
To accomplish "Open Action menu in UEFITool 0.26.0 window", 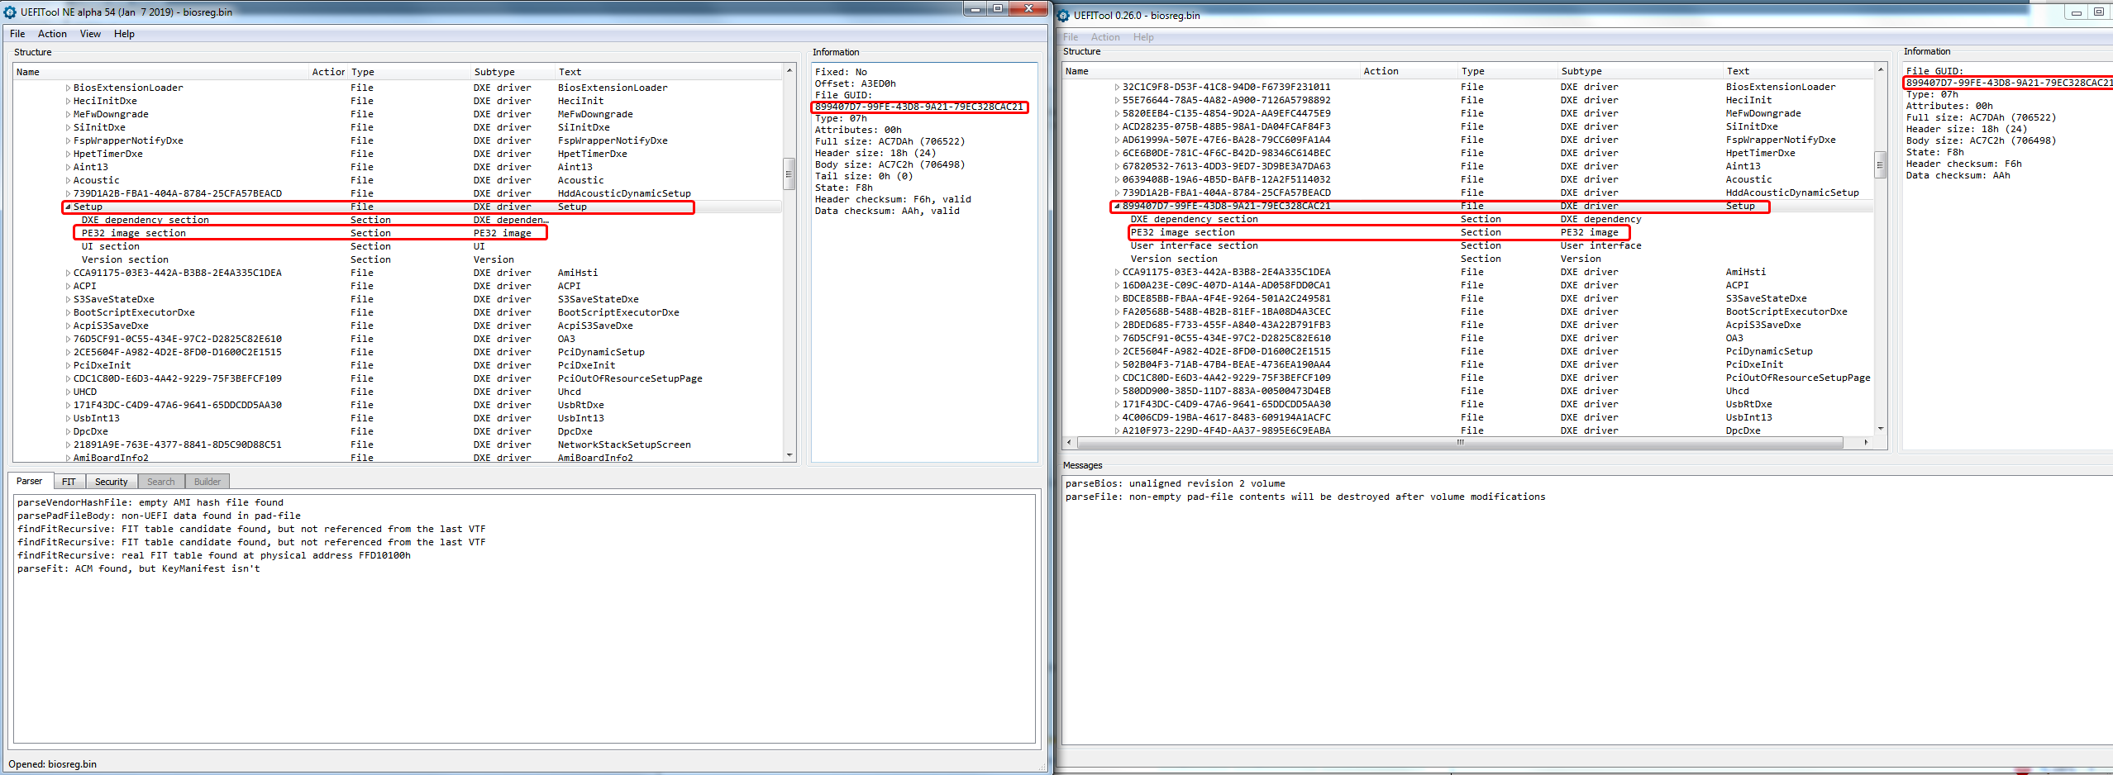I will [x=1105, y=37].
